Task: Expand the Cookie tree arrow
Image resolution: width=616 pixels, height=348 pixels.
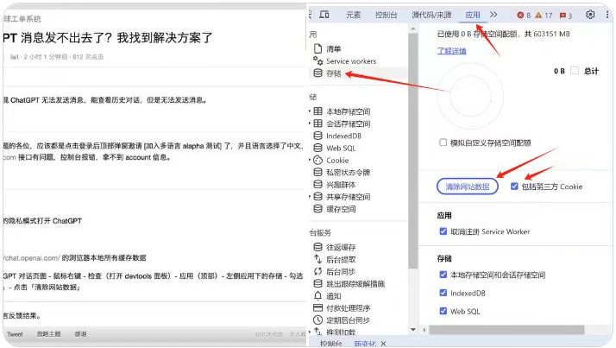Action: click(x=310, y=160)
